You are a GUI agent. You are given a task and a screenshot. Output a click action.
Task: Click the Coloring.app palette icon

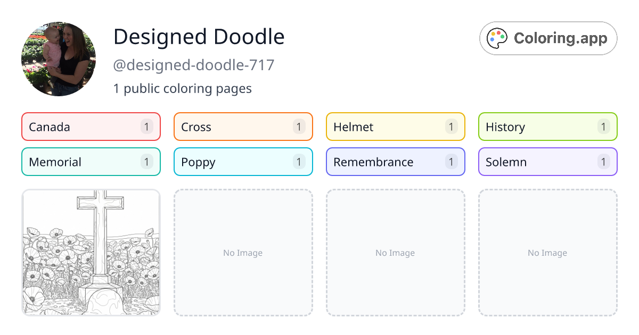click(x=497, y=38)
